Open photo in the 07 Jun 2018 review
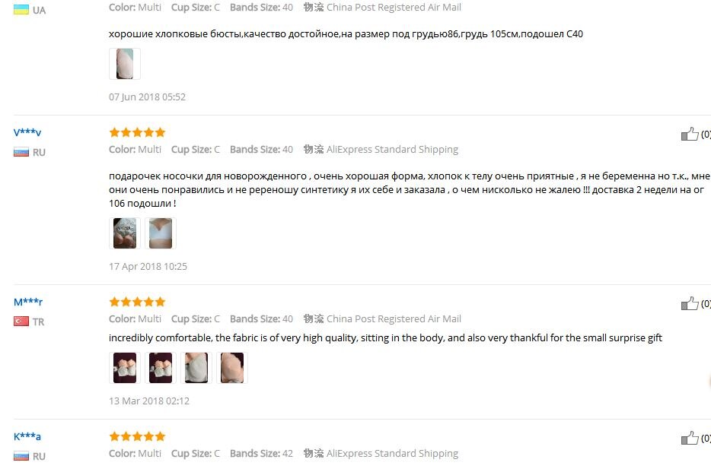Image resolution: width=711 pixels, height=472 pixels. pos(125,64)
